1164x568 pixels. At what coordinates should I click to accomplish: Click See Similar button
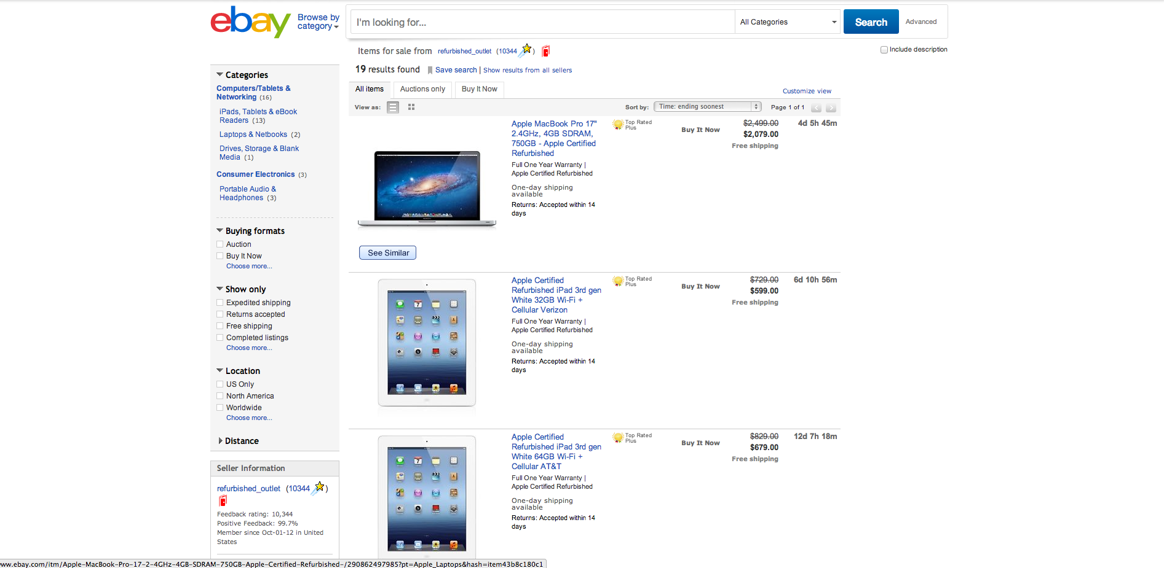[388, 253]
